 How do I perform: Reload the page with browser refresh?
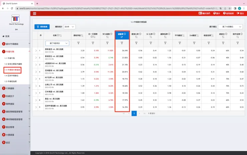tap(12, 8)
